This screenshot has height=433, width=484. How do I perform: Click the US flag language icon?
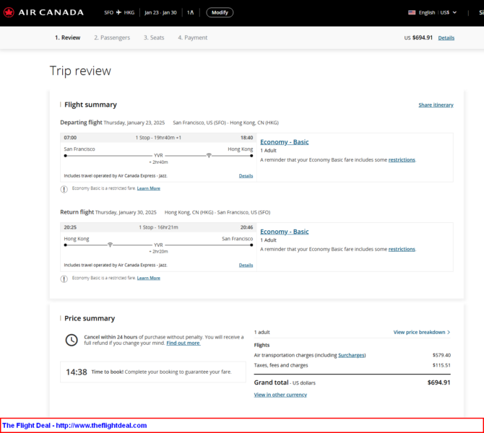click(x=412, y=12)
